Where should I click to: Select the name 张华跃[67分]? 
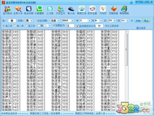click(36, 81)
